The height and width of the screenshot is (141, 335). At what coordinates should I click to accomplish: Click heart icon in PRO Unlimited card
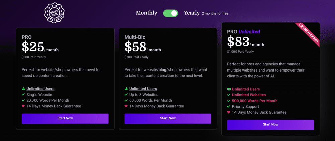[x=229, y=112]
